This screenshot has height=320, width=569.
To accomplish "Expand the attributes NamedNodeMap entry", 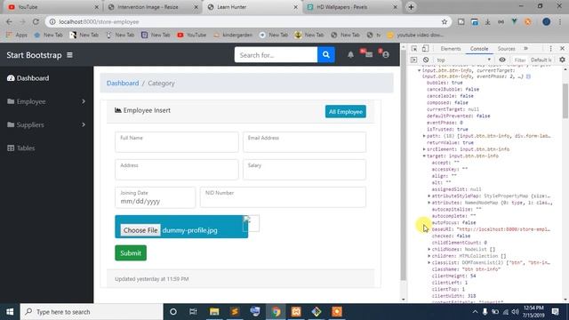I will pos(429,203).
